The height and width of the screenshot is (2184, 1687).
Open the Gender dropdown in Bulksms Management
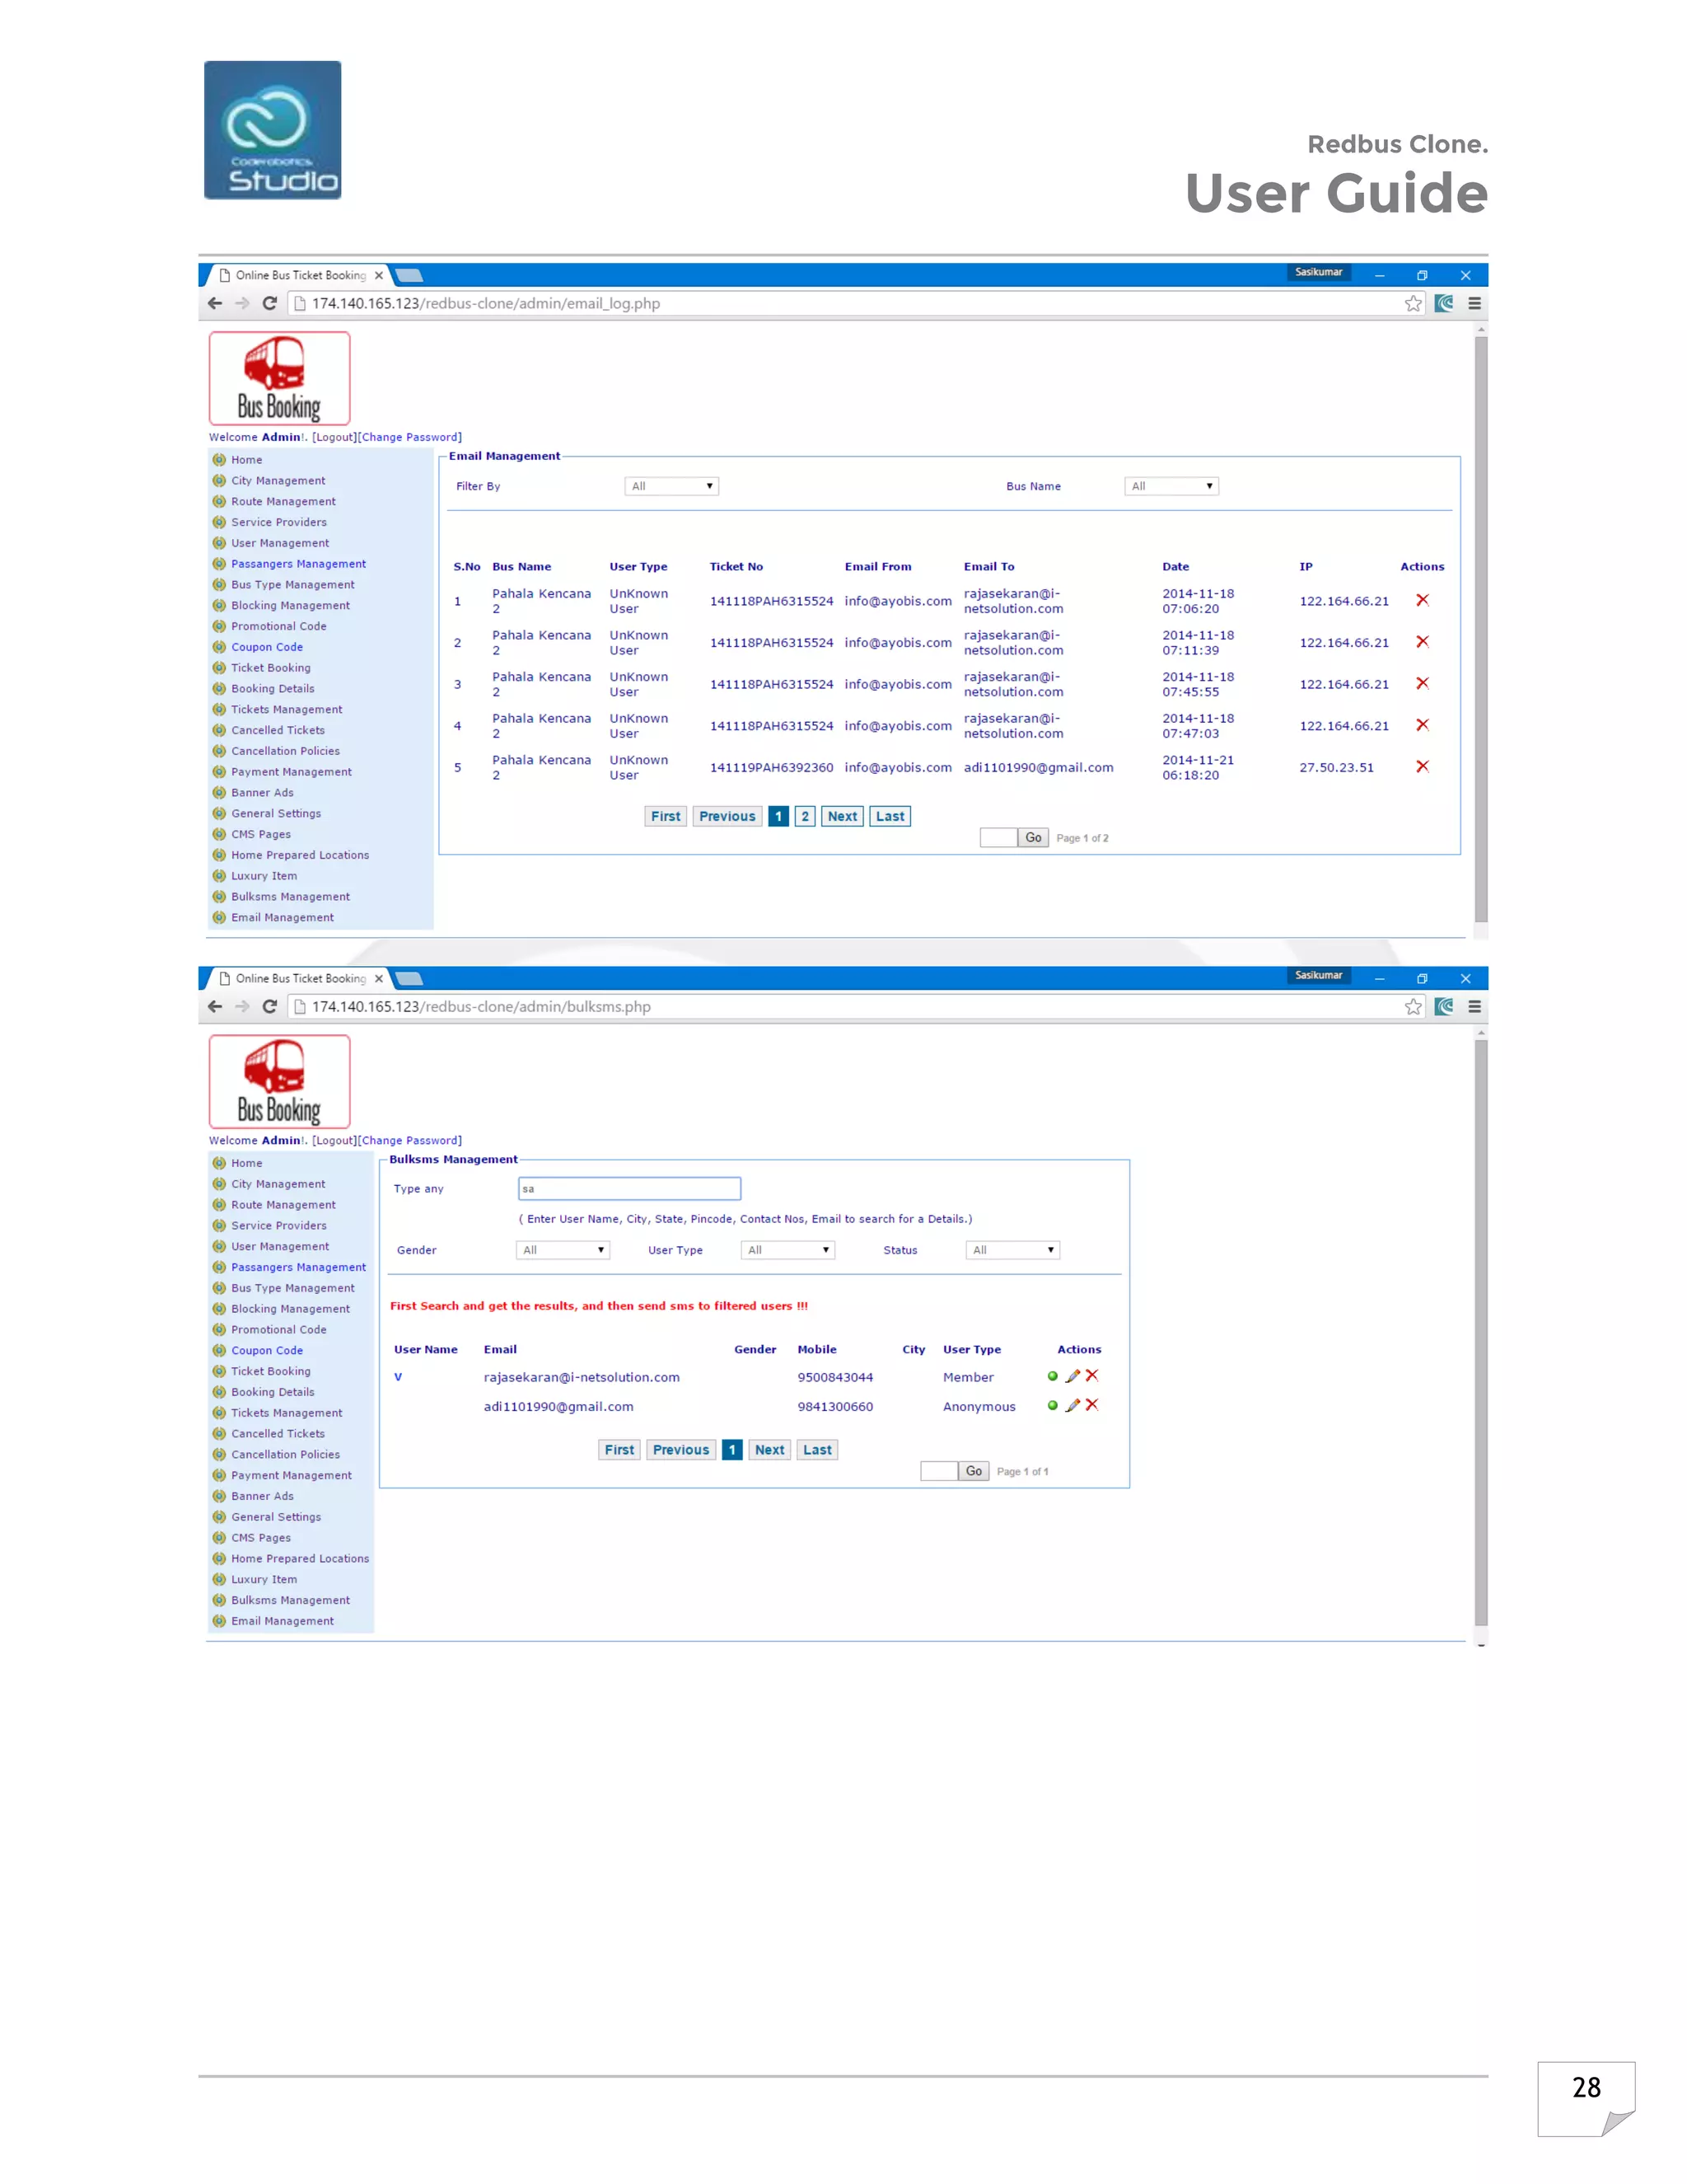tap(563, 1250)
